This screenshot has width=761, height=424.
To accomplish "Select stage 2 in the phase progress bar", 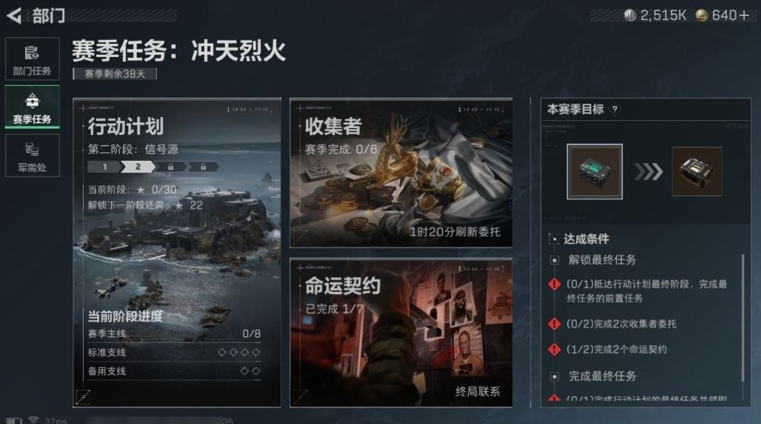I will (x=138, y=167).
